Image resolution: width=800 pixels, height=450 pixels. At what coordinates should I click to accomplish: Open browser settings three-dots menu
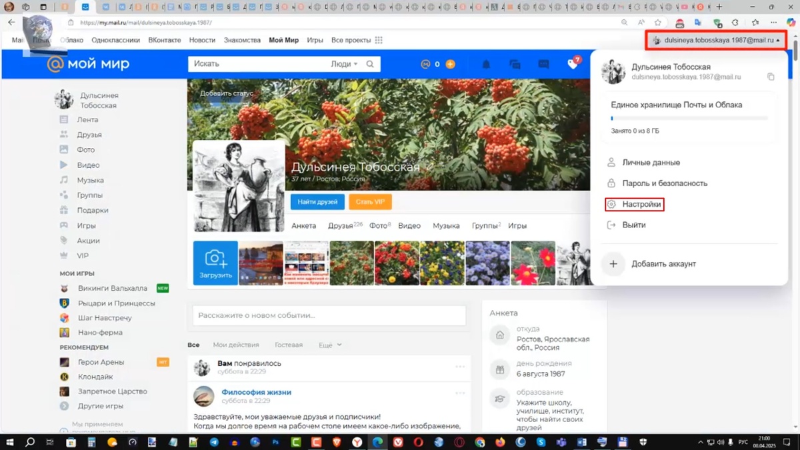click(x=773, y=23)
